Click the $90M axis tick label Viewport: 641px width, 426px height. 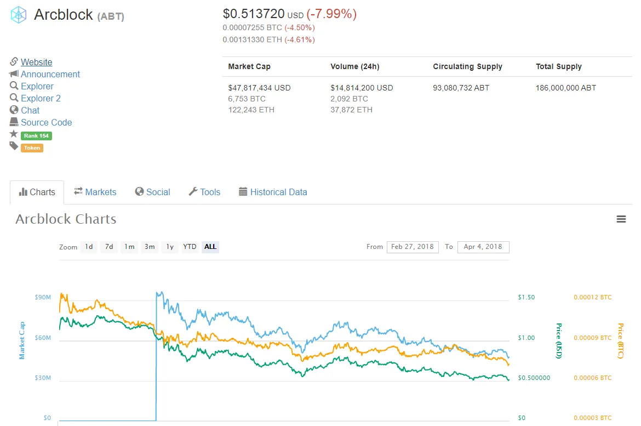tap(43, 297)
